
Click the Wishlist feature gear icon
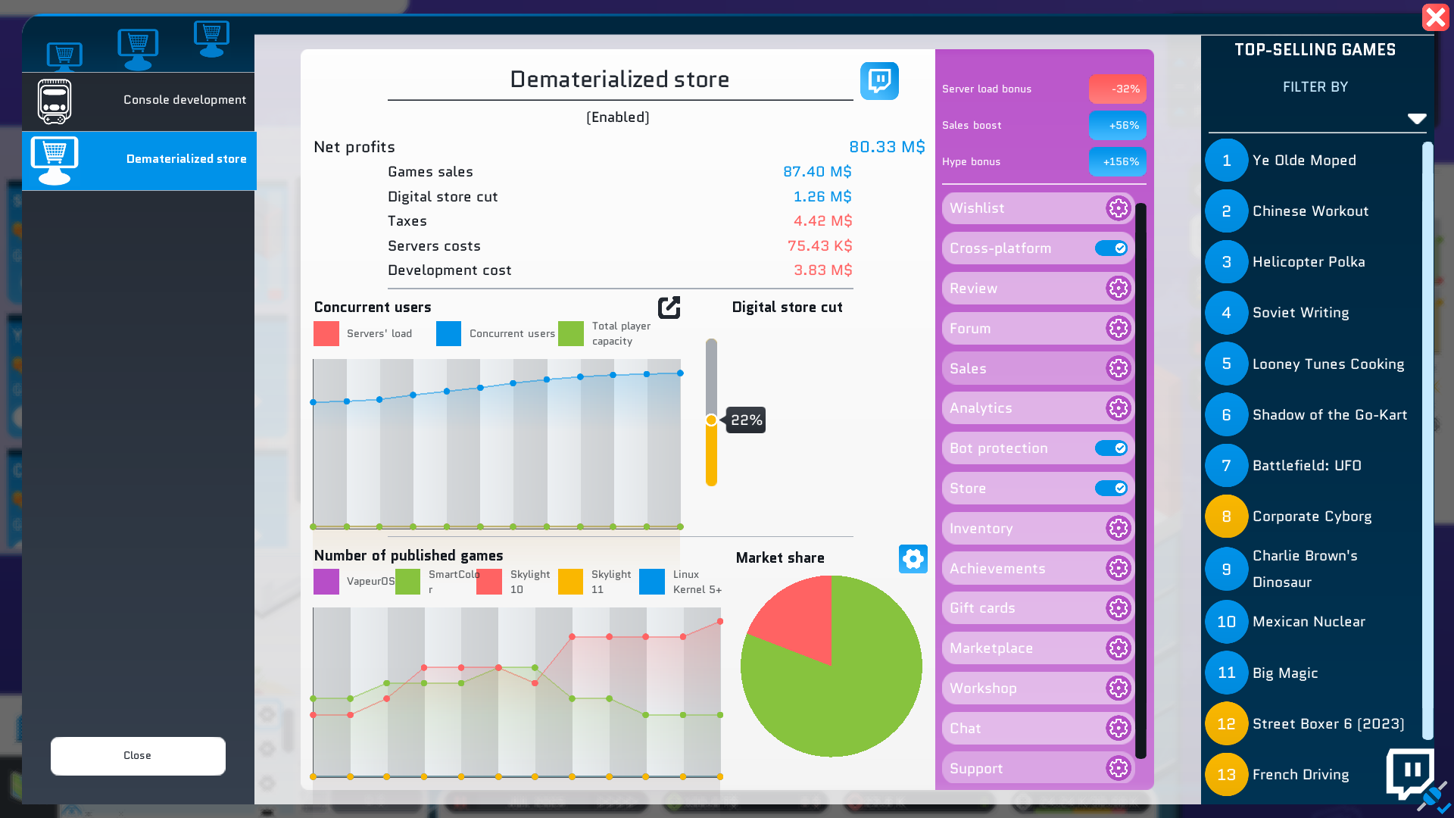coord(1118,208)
